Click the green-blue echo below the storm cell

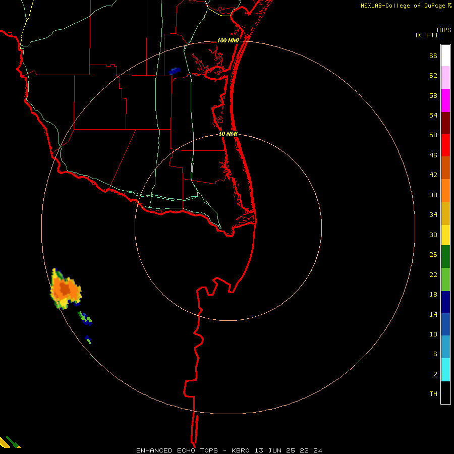point(85,318)
